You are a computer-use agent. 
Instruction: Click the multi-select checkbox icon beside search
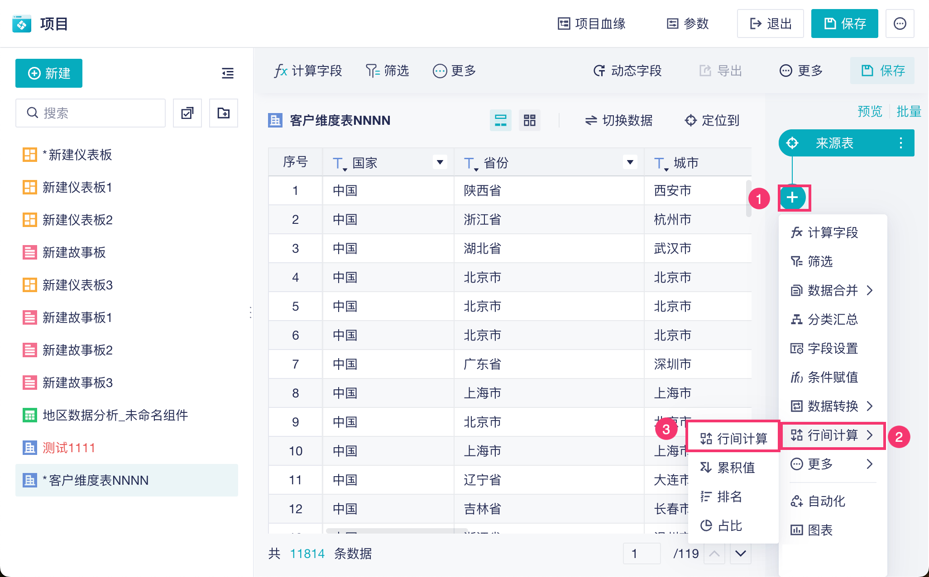[187, 113]
